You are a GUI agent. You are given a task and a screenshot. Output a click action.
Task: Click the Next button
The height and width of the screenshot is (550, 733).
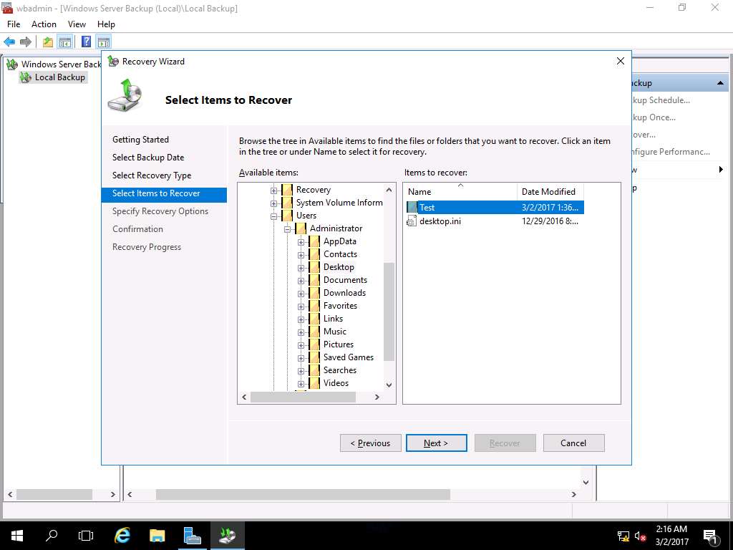[436, 443]
